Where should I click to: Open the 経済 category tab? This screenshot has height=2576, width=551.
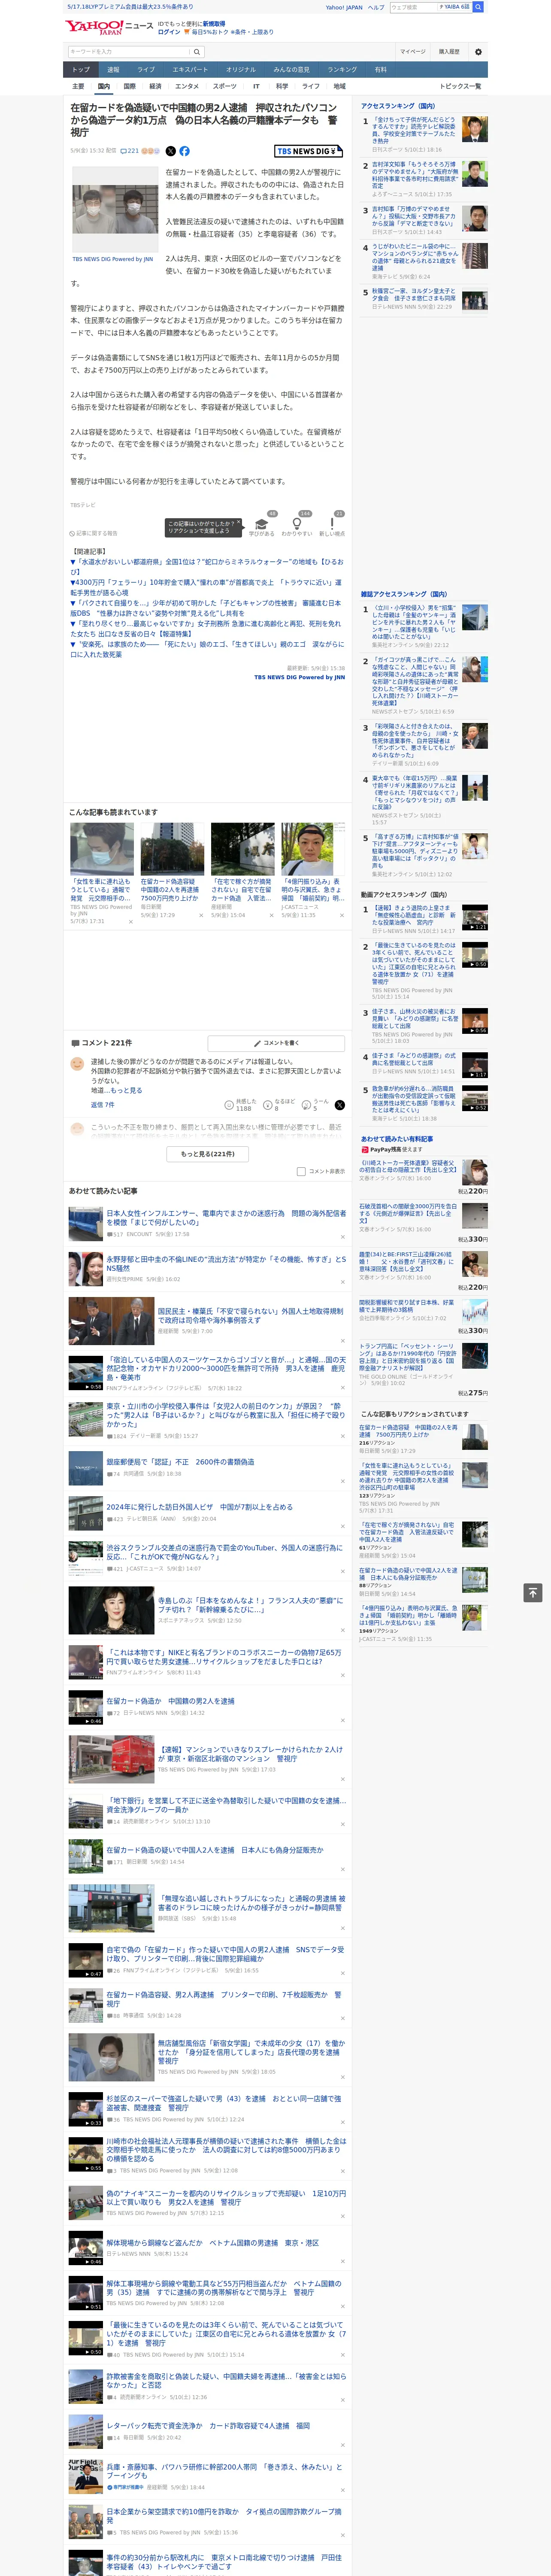click(155, 86)
